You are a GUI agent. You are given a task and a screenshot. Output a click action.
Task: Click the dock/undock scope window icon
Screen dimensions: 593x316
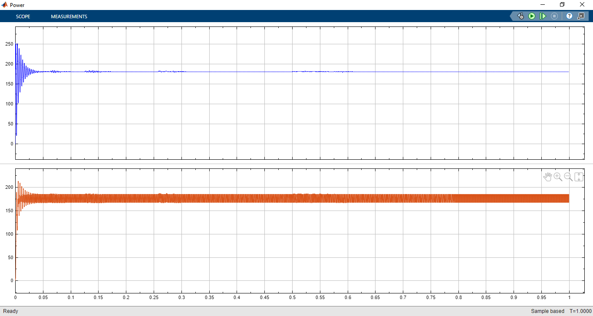[x=581, y=16]
